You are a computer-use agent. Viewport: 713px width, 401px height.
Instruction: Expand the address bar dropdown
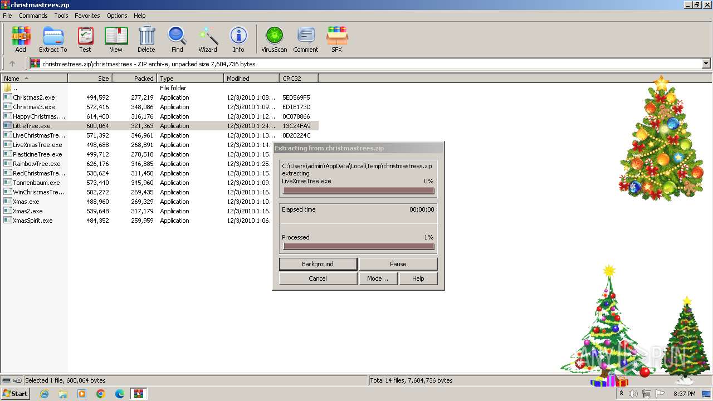coord(706,63)
